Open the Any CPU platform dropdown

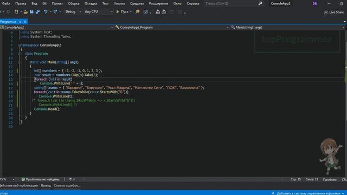(99, 12)
